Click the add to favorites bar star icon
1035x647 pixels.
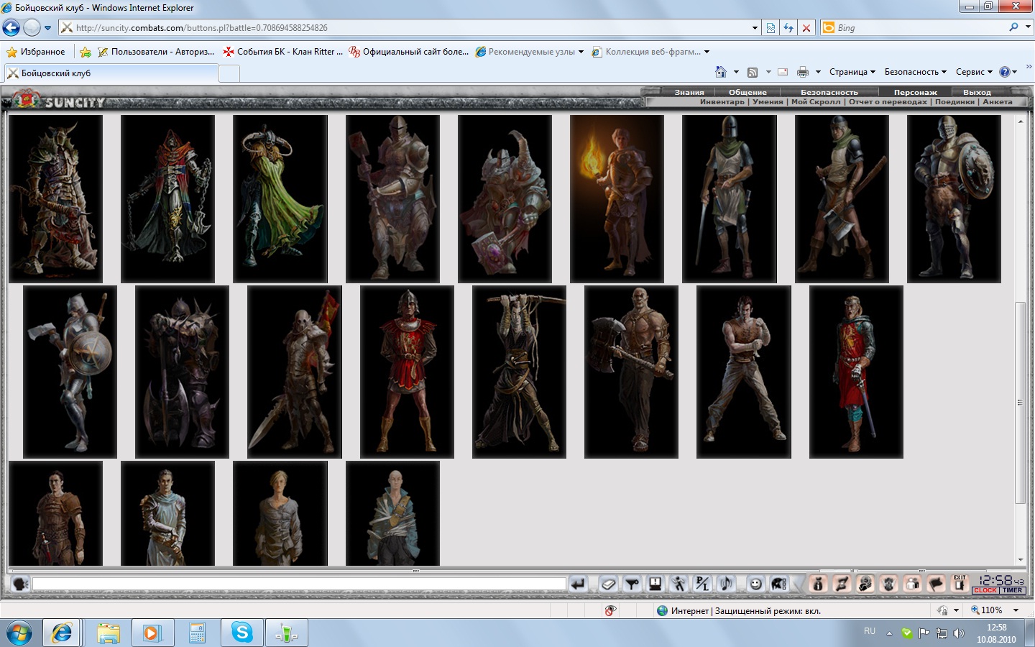click(x=86, y=52)
